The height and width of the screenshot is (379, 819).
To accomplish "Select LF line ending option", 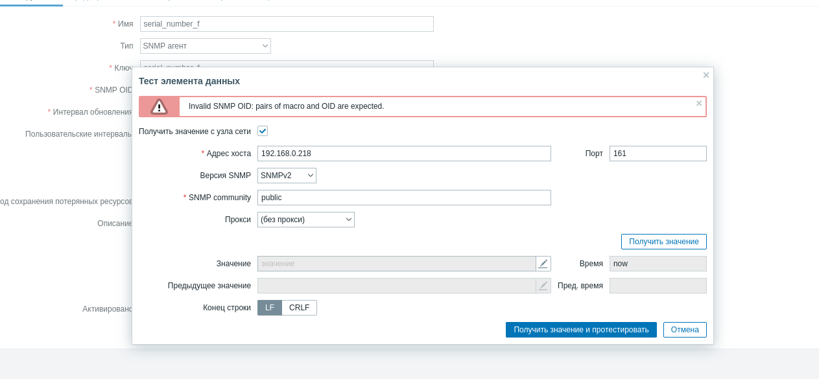I will (x=270, y=308).
